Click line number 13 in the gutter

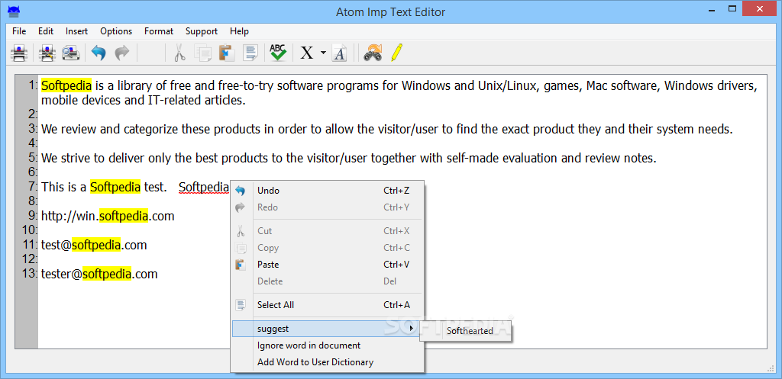pyautogui.click(x=30, y=274)
